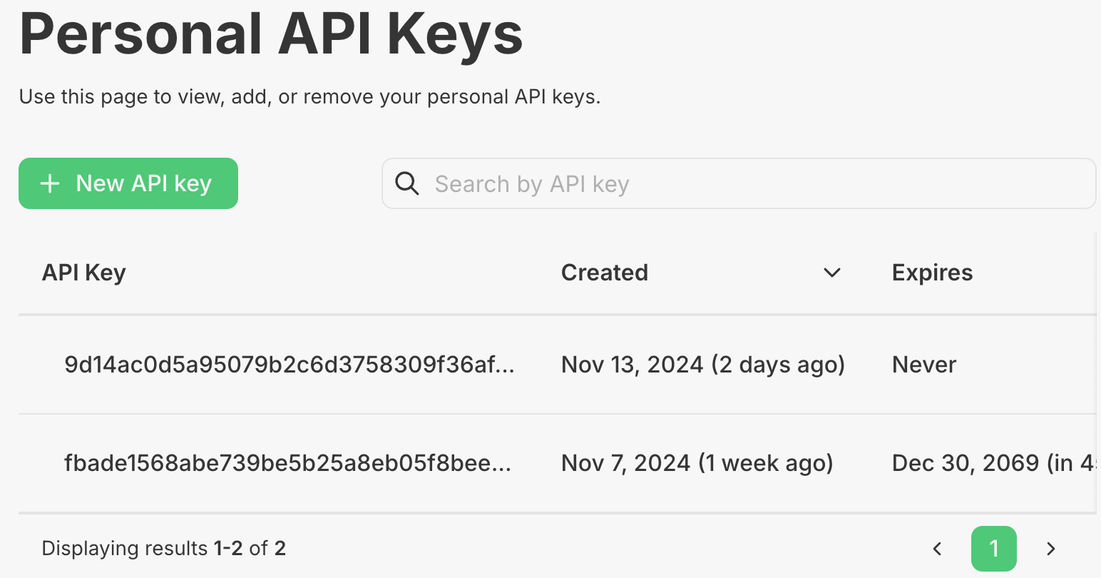Select the key starting with fbade1568abe
This screenshot has height=578, width=1101.
pos(288,463)
